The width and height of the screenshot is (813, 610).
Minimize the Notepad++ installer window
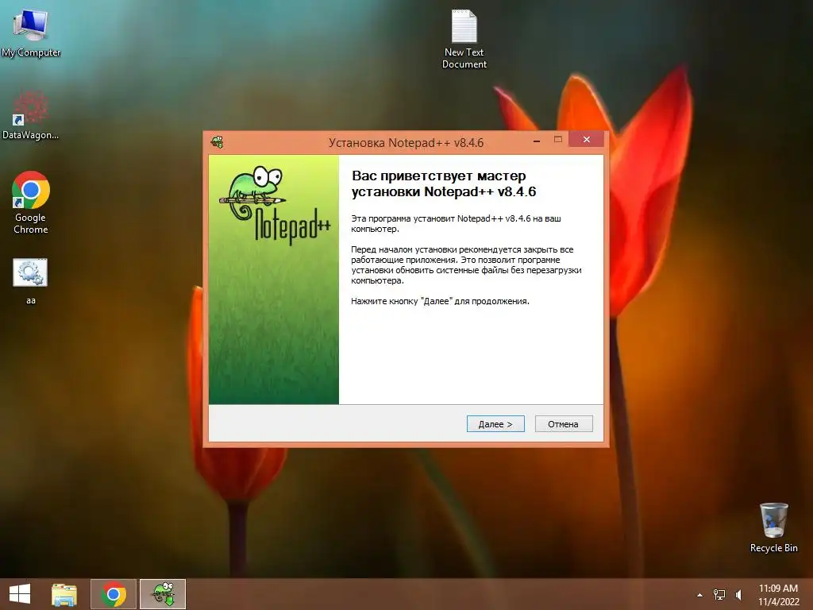pyautogui.click(x=537, y=140)
